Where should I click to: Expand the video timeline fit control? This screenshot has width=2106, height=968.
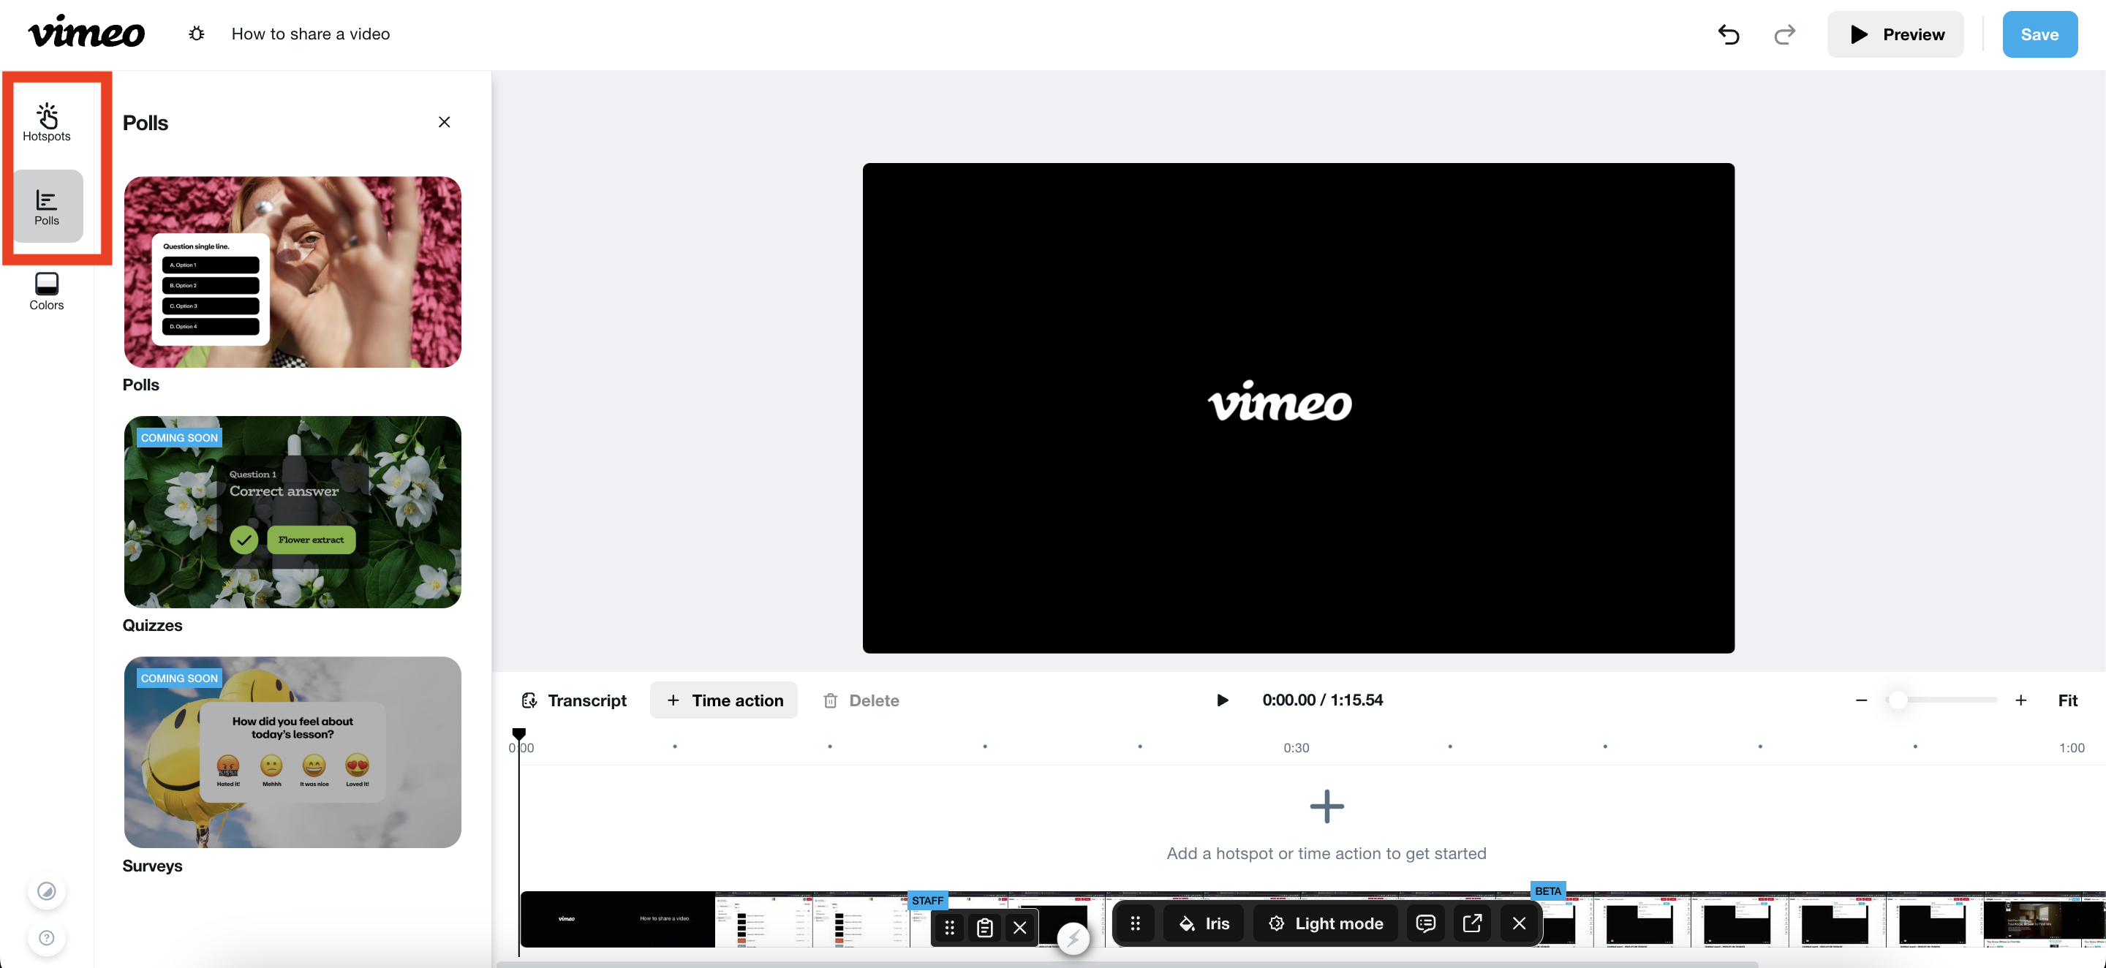pos(2072,700)
